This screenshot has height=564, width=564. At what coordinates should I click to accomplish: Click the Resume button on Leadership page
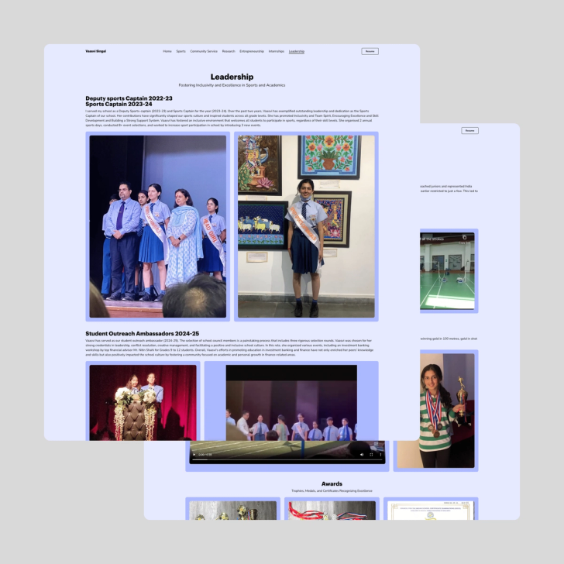(370, 51)
